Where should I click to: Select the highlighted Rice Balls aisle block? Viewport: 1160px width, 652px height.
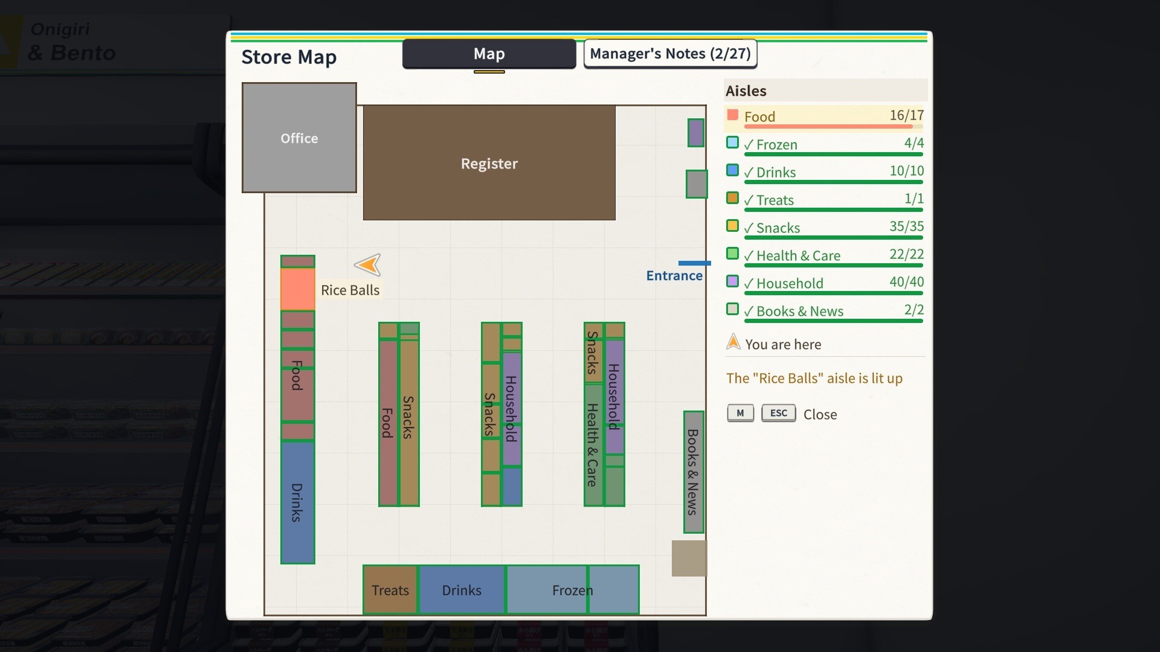click(297, 289)
